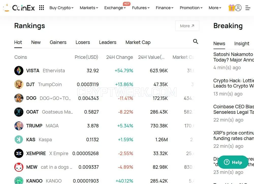Image resolution: width=254 pixels, height=184 pixels.
Task: Click the DJT price 0.0003119
Action: coord(88,84)
